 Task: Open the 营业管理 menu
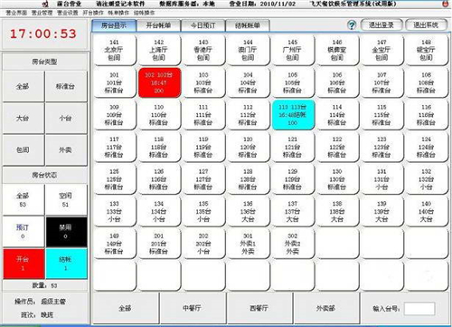click(x=42, y=13)
